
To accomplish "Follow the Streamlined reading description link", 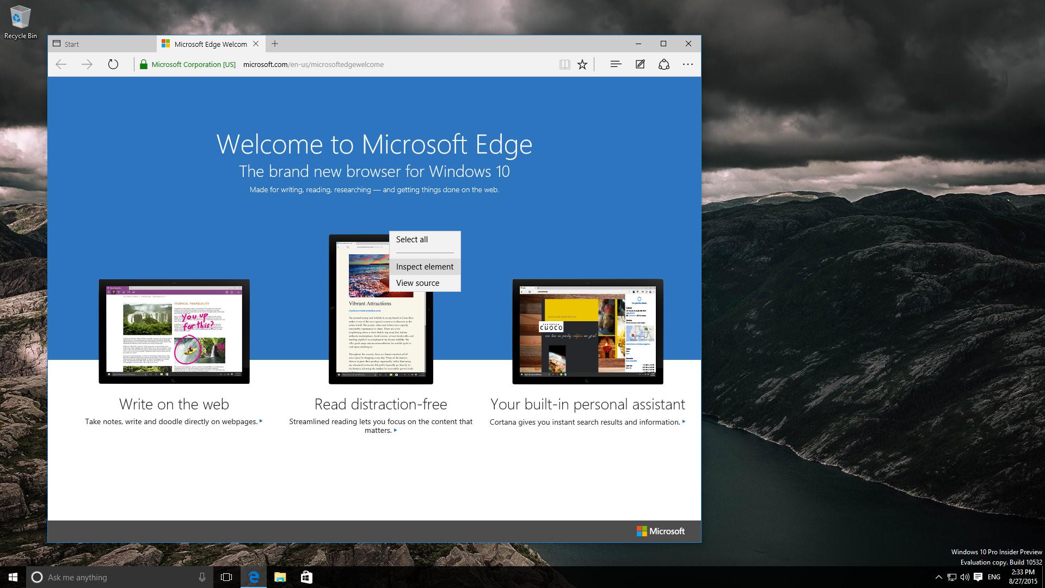I will [x=381, y=426].
